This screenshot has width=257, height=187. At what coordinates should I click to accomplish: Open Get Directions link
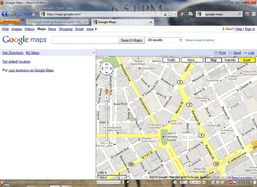click(13, 53)
